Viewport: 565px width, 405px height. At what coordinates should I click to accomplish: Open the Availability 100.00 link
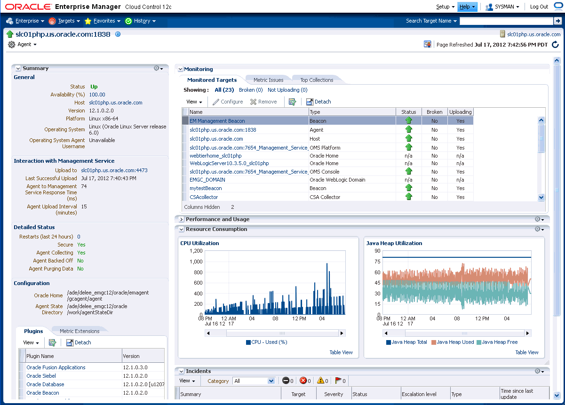pyautogui.click(x=97, y=95)
